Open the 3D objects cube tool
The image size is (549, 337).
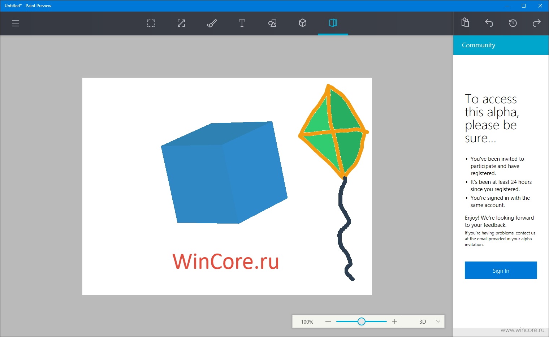(x=303, y=23)
